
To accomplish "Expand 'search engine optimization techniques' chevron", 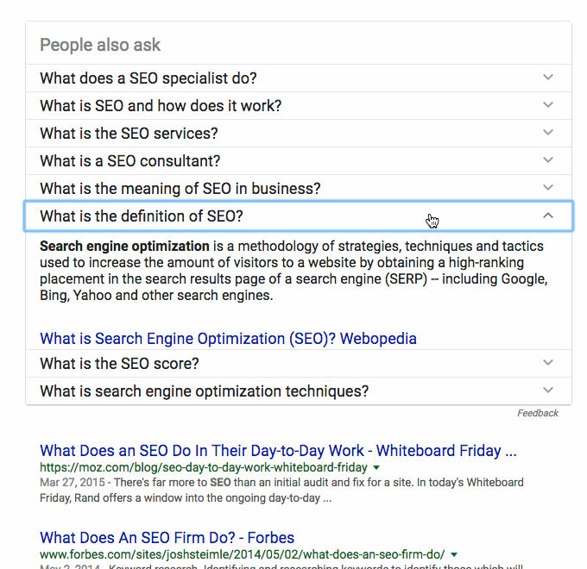I will click(x=547, y=391).
